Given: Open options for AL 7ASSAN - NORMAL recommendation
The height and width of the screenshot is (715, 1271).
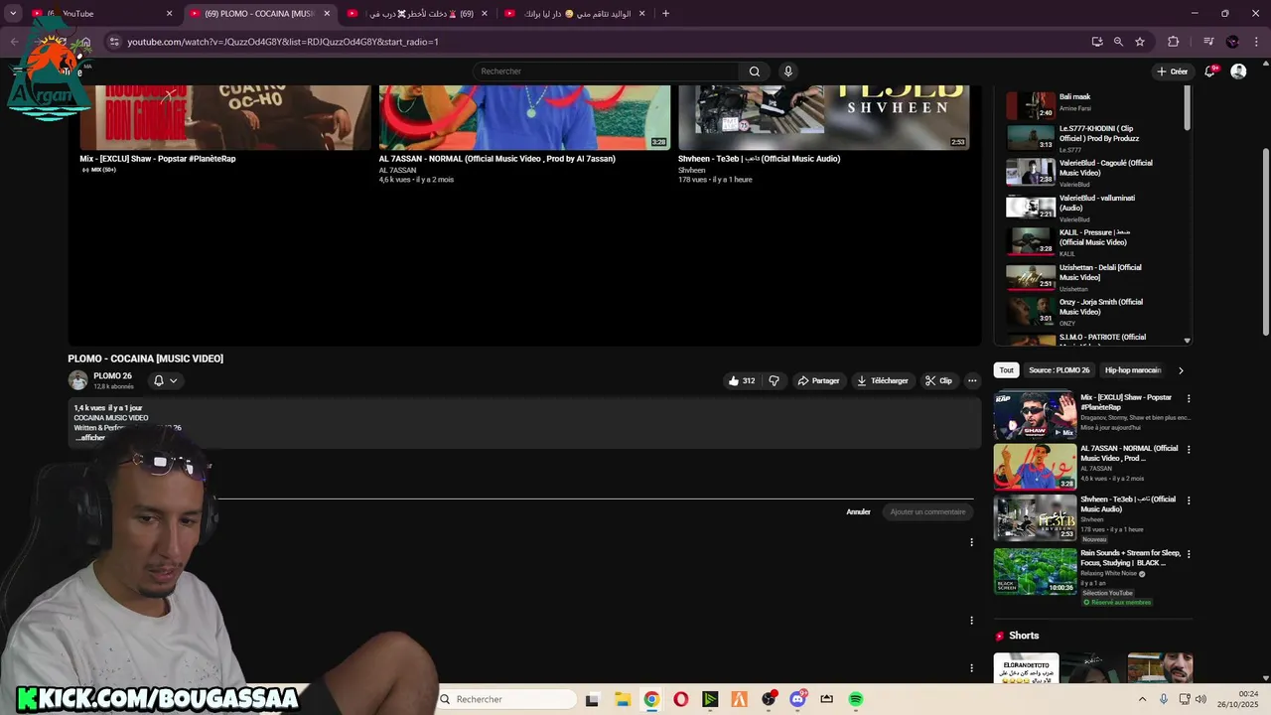Looking at the screenshot, I should [1189, 450].
